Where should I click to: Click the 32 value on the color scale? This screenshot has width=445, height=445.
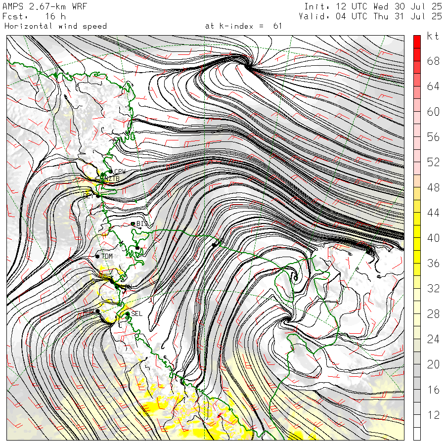tap(433, 288)
